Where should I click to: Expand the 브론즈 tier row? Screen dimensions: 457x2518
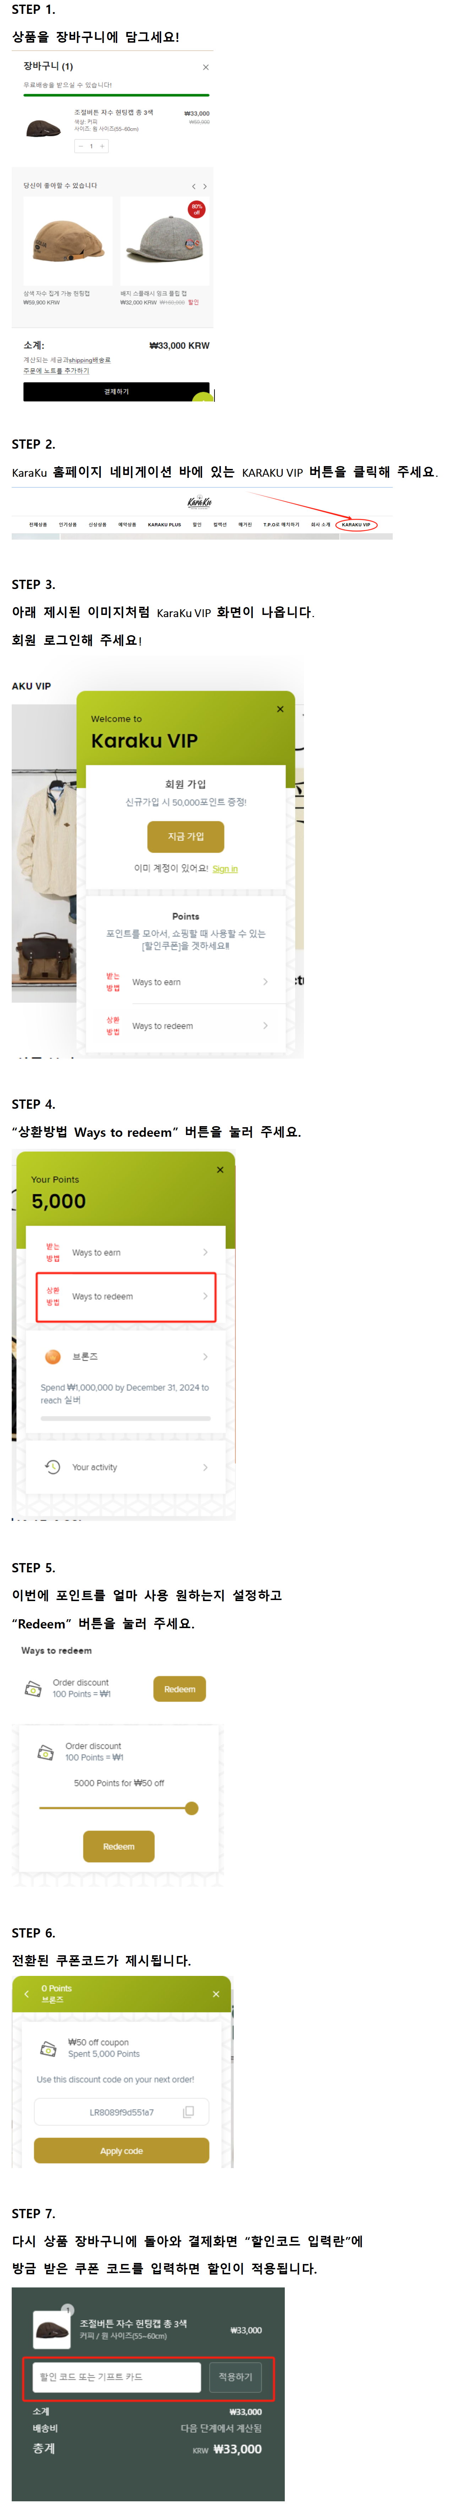[126, 1357]
